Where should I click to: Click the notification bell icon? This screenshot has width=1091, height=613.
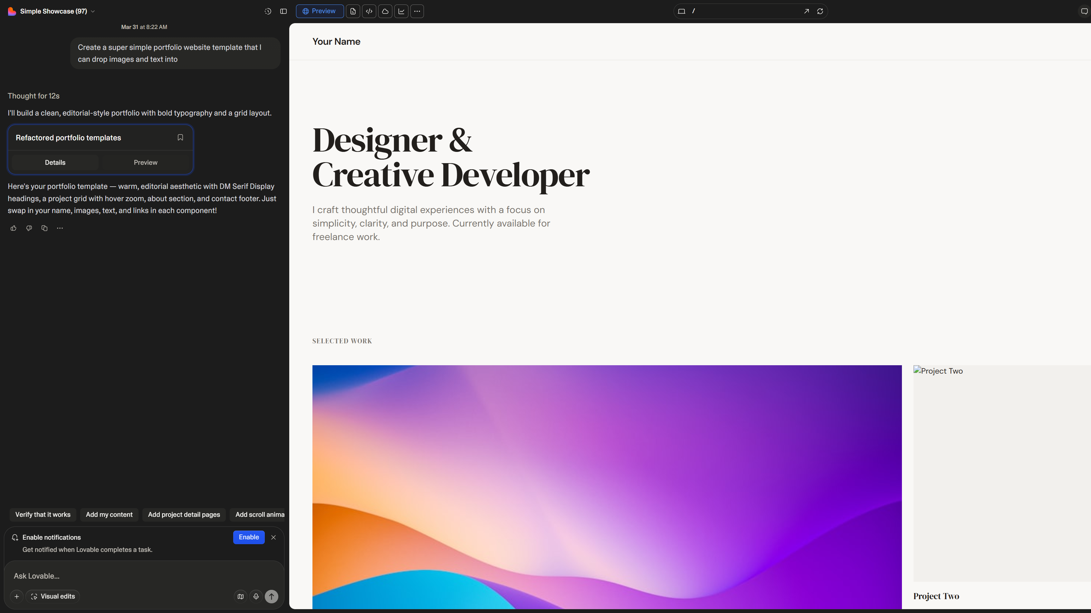[x=15, y=537]
